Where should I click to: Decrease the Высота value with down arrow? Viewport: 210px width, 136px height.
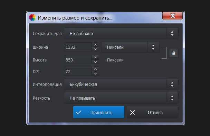click(x=95, y=62)
